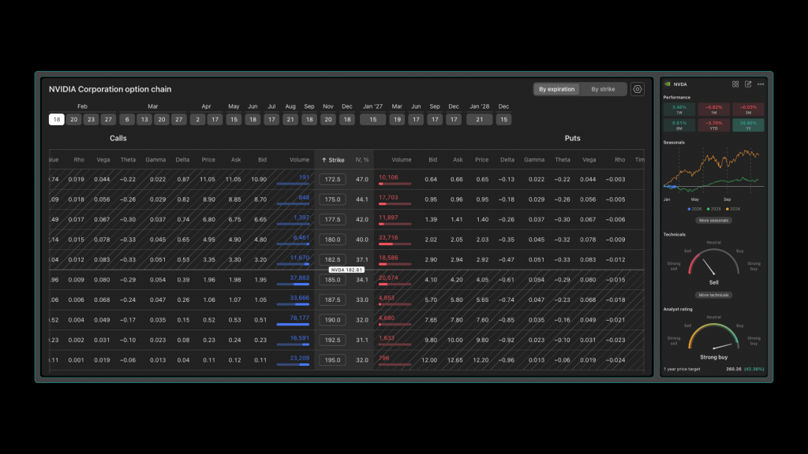Switch to the By strike tab
This screenshot has height=454, width=808.
(603, 89)
